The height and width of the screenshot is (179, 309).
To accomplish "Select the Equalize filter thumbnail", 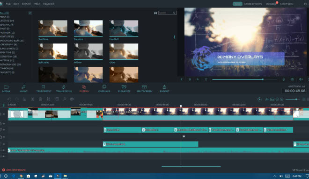I will pyautogui.click(x=88, y=28).
